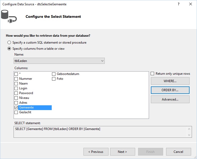Tick the Nummer column checkbox

pyautogui.click(x=16, y=79)
